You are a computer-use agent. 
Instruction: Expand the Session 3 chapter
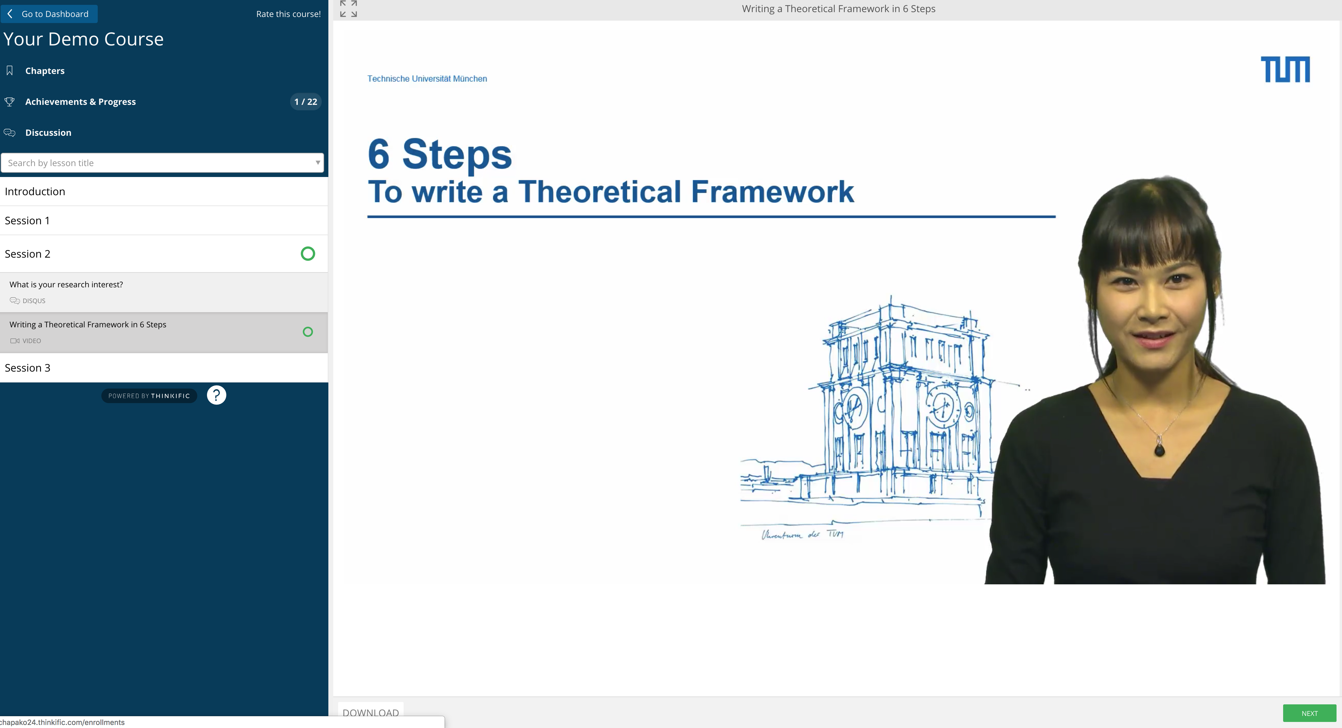pyautogui.click(x=27, y=368)
